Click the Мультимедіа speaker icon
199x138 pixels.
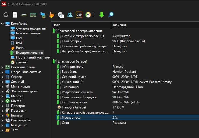coord(8,86)
